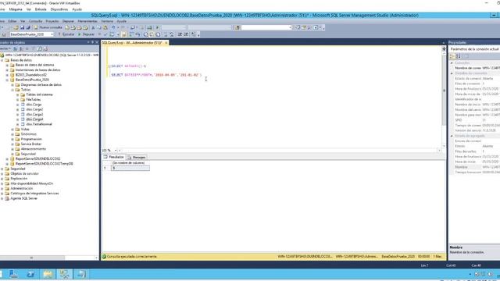This screenshot has width=500, height=281.
Task: Select the Sinónimos folder
Action: 28,134
